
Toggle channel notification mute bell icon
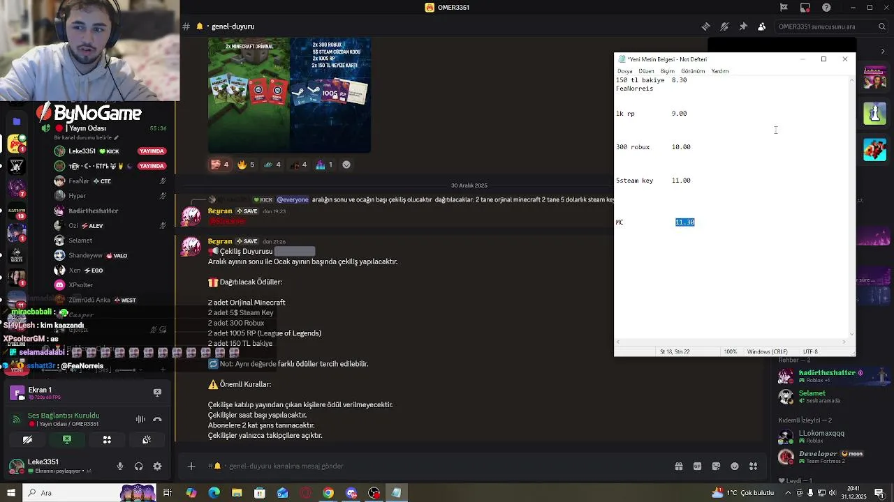coord(724,26)
